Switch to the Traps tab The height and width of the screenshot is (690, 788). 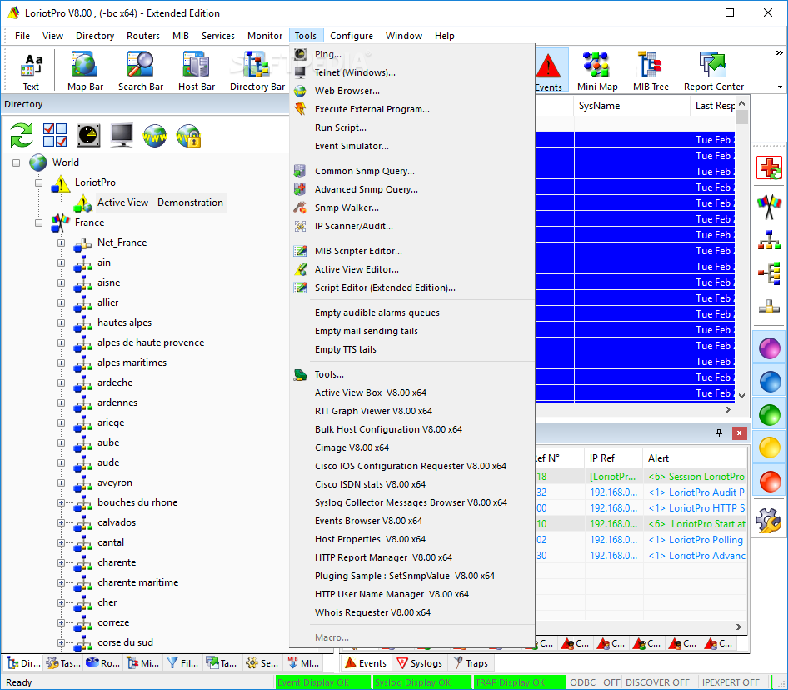click(471, 663)
